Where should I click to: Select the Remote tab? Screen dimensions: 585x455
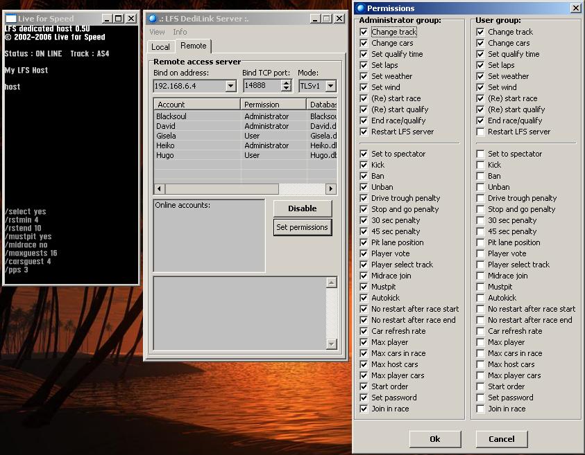[193, 46]
